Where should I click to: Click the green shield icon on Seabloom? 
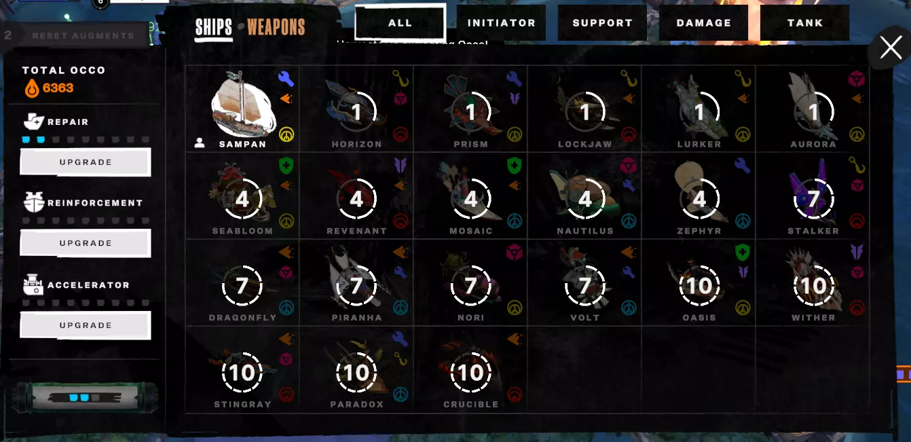click(x=286, y=166)
